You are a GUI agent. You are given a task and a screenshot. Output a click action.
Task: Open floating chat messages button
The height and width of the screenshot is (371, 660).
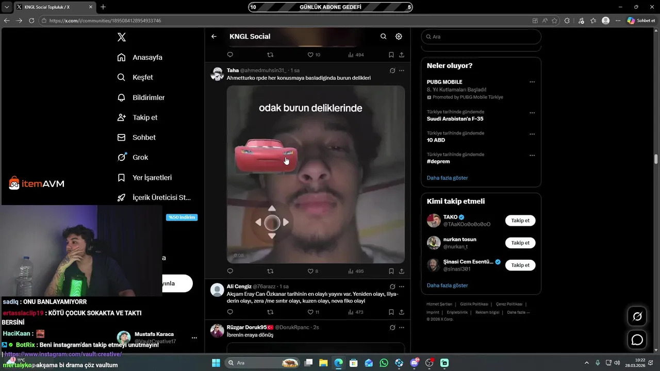(x=637, y=340)
